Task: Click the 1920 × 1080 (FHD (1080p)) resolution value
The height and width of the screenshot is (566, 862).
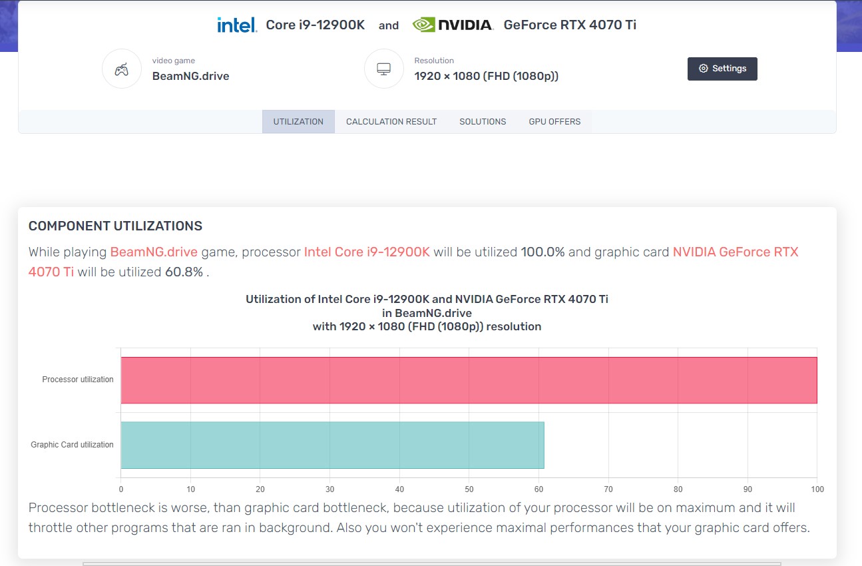Action: [x=486, y=76]
